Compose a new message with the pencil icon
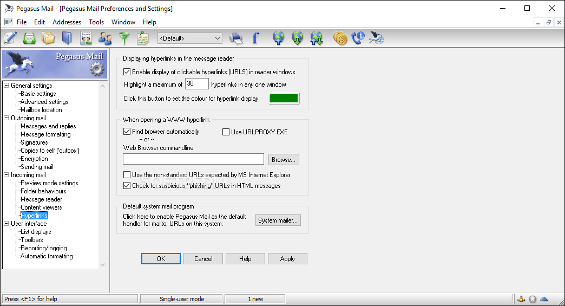This screenshot has height=306, width=565. tap(10, 38)
